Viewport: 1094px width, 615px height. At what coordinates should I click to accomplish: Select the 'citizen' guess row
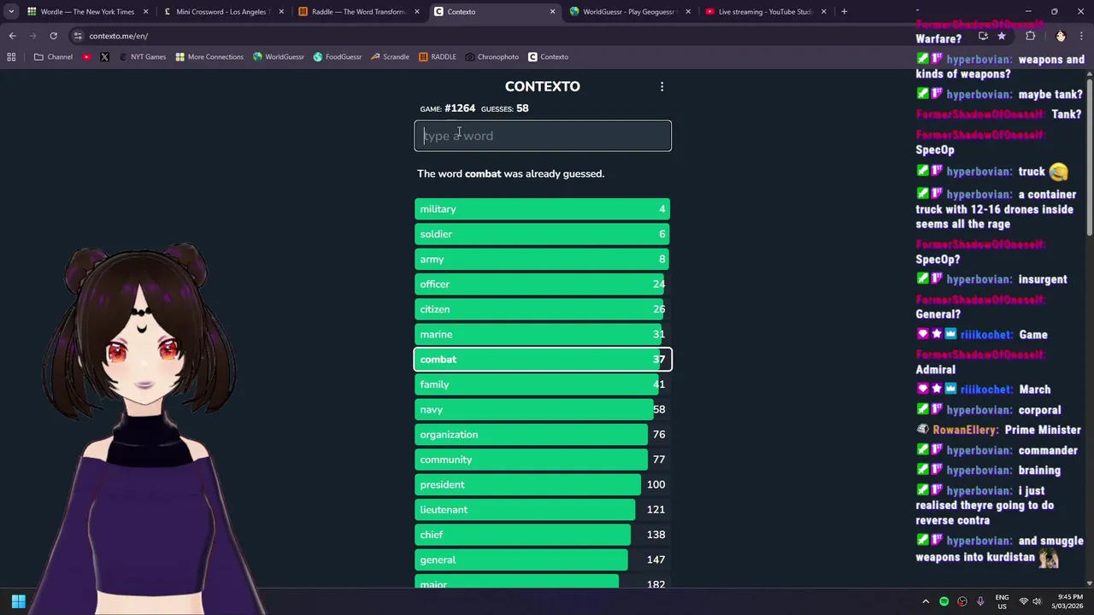click(543, 309)
